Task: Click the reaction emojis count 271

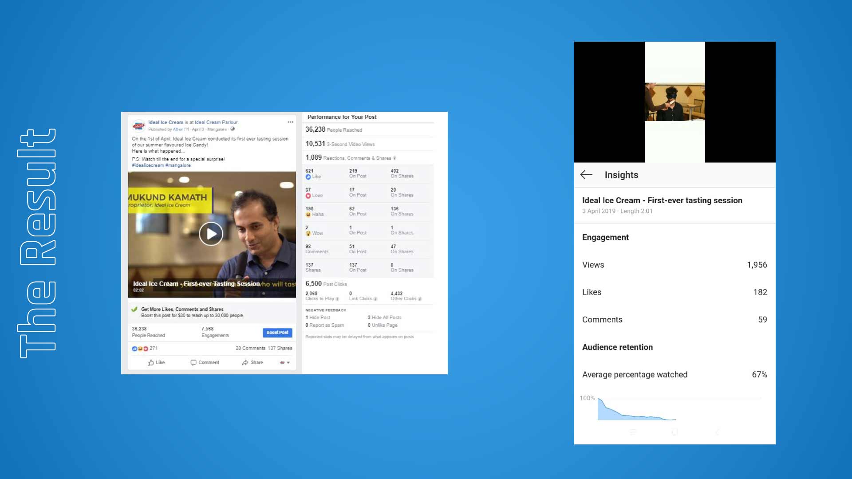Action: [145, 349]
